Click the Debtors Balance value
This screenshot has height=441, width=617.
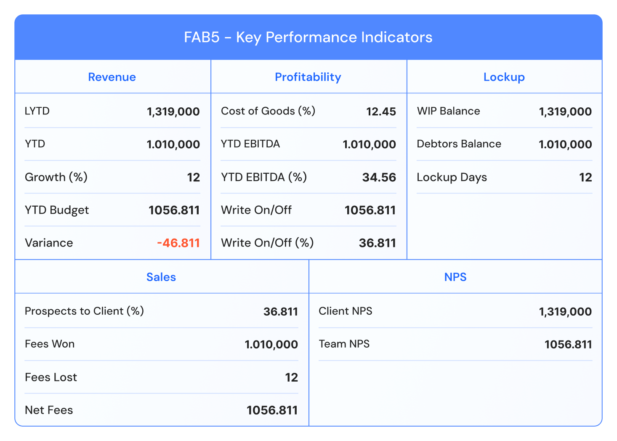tap(565, 144)
